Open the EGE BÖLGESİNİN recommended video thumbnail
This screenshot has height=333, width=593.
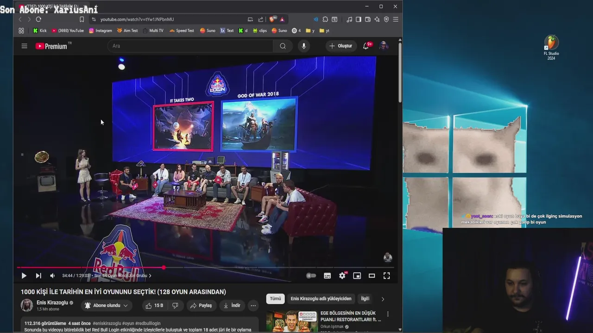point(292,321)
